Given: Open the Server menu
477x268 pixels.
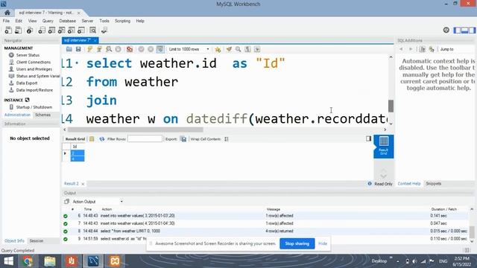Looking at the screenshot, I should (x=87, y=21).
